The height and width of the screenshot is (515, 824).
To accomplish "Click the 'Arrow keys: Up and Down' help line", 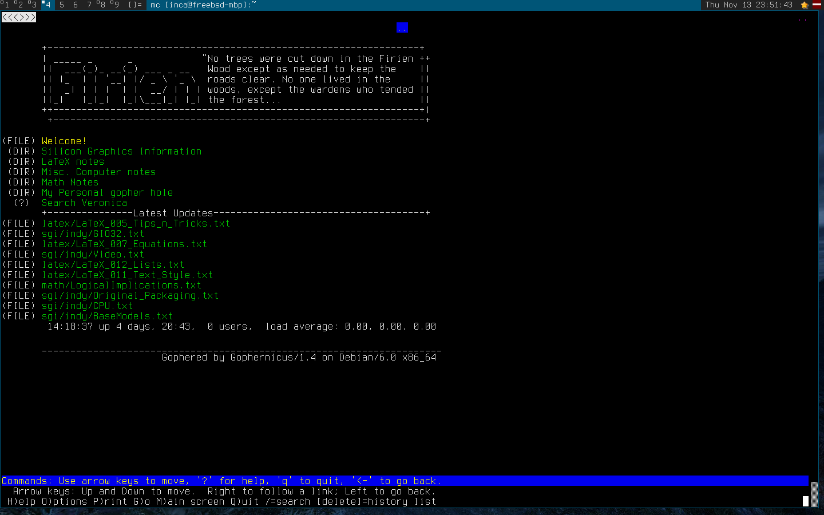I will [x=224, y=491].
